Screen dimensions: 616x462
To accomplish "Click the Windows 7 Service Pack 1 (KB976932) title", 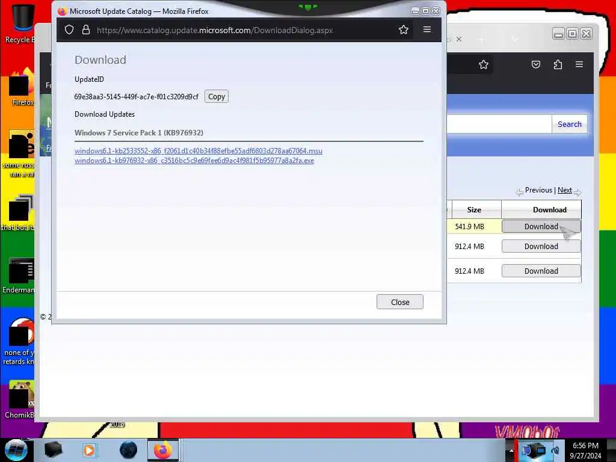I will tap(139, 133).
